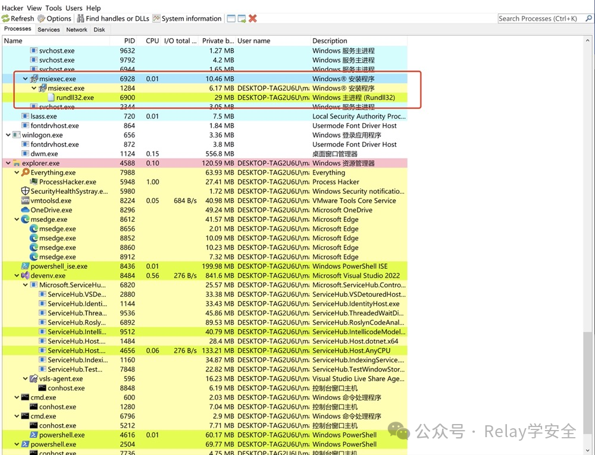Click the Search Processes input field
The height and width of the screenshot is (455, 595).
[x=541, y=18]
